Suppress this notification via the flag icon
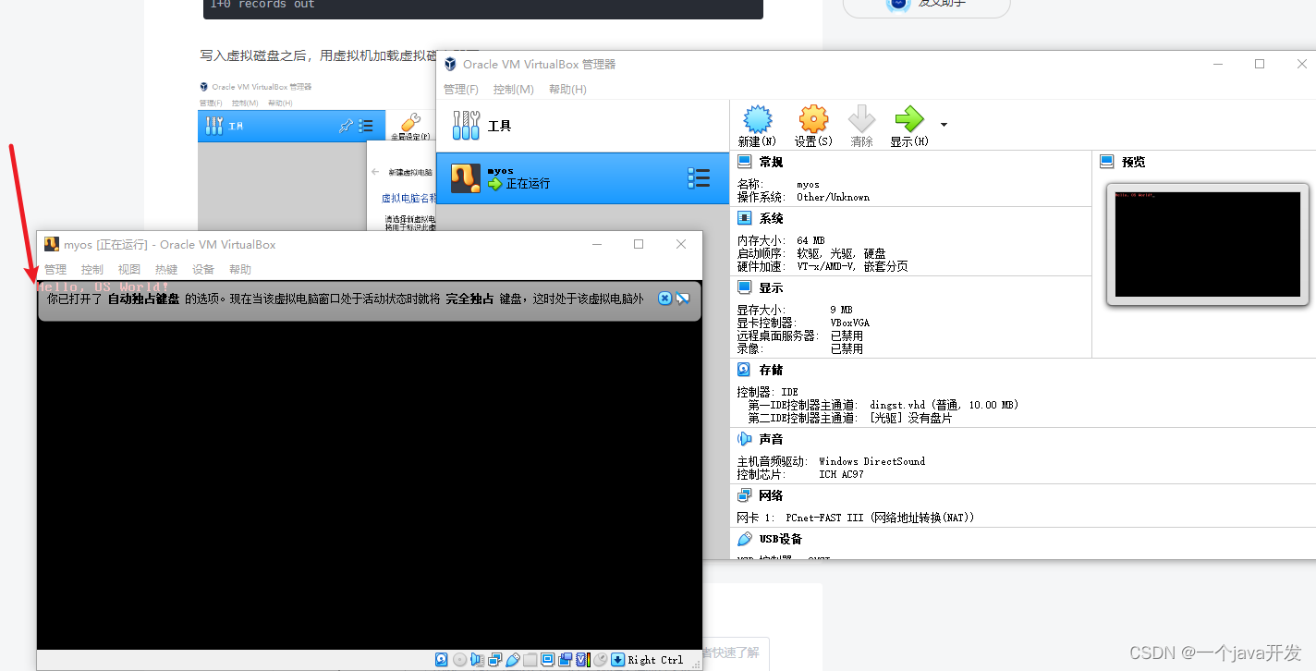Image resolution: width=1316 pixels, height=671 pixels. pos(682,298)
